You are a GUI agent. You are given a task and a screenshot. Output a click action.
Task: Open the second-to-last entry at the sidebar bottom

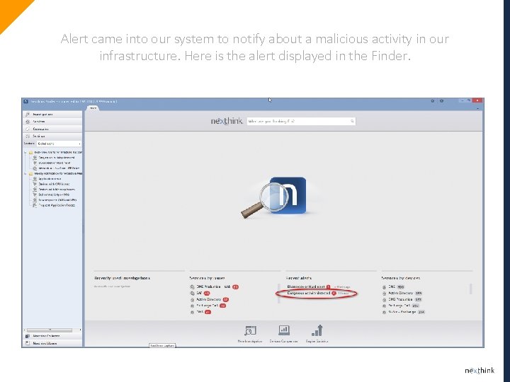(52, 336)
